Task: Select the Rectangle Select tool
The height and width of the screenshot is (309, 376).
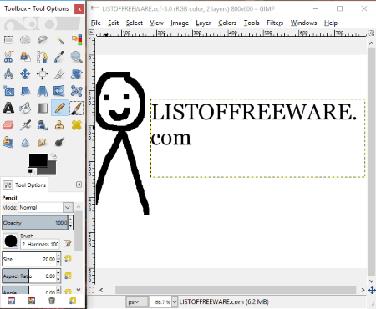Action: coord(8,39)
